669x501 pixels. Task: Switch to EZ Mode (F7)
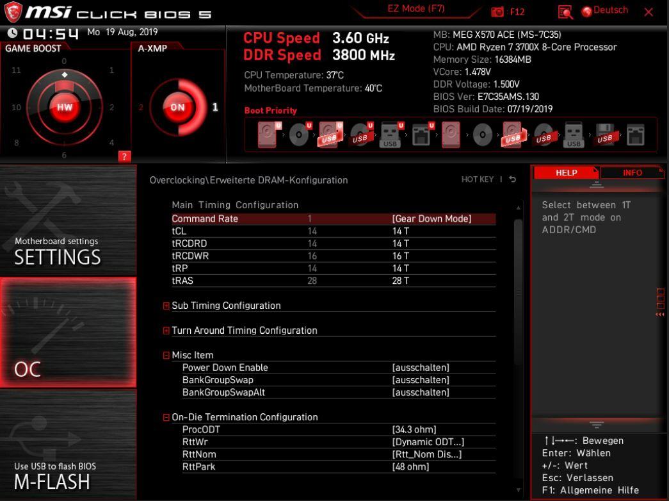416,9
